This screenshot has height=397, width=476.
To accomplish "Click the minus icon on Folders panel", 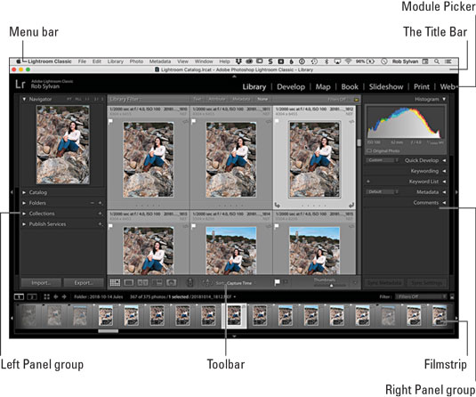I will click(x=92, y=203).
